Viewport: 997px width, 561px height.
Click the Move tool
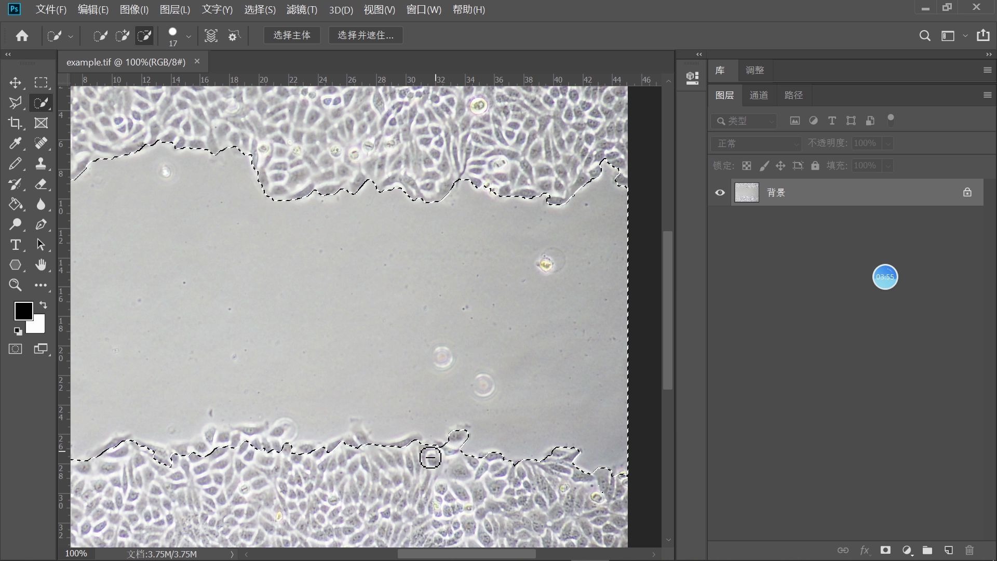15,83
